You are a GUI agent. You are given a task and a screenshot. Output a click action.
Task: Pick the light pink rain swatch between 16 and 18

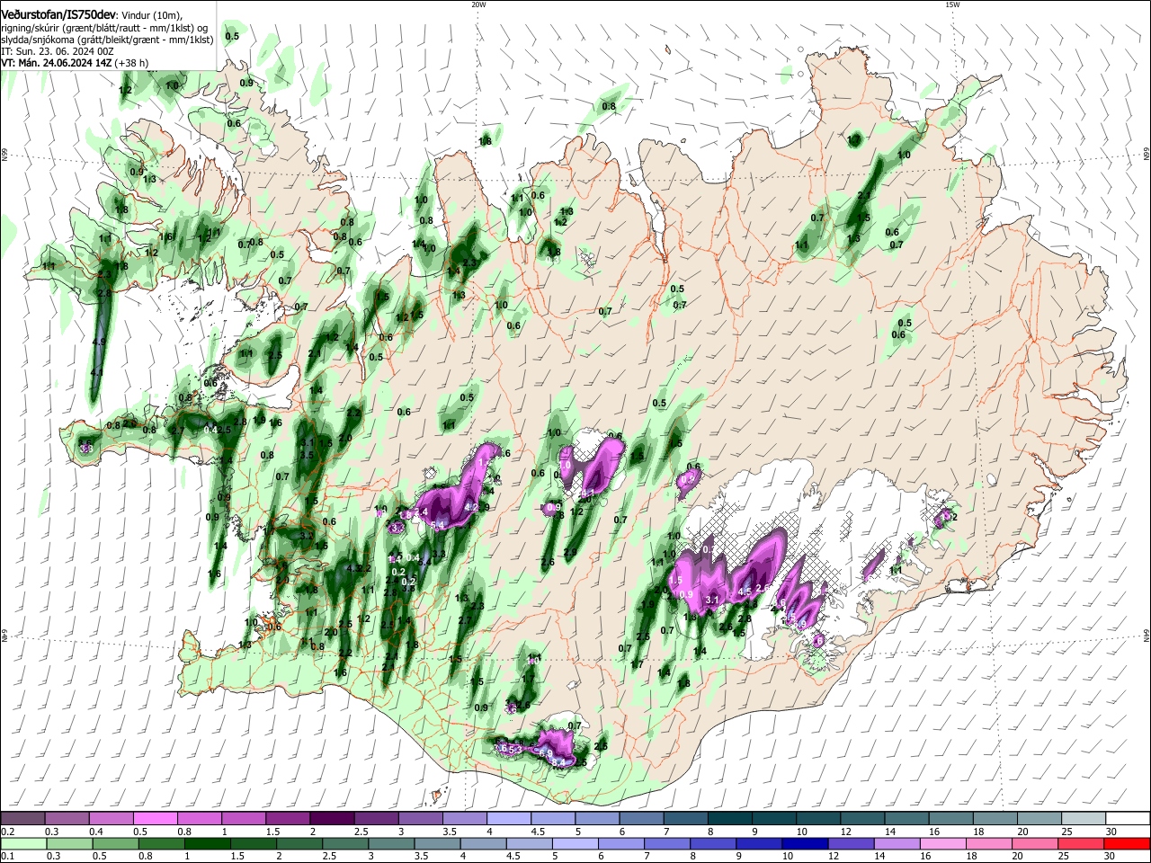coord(941,843)
